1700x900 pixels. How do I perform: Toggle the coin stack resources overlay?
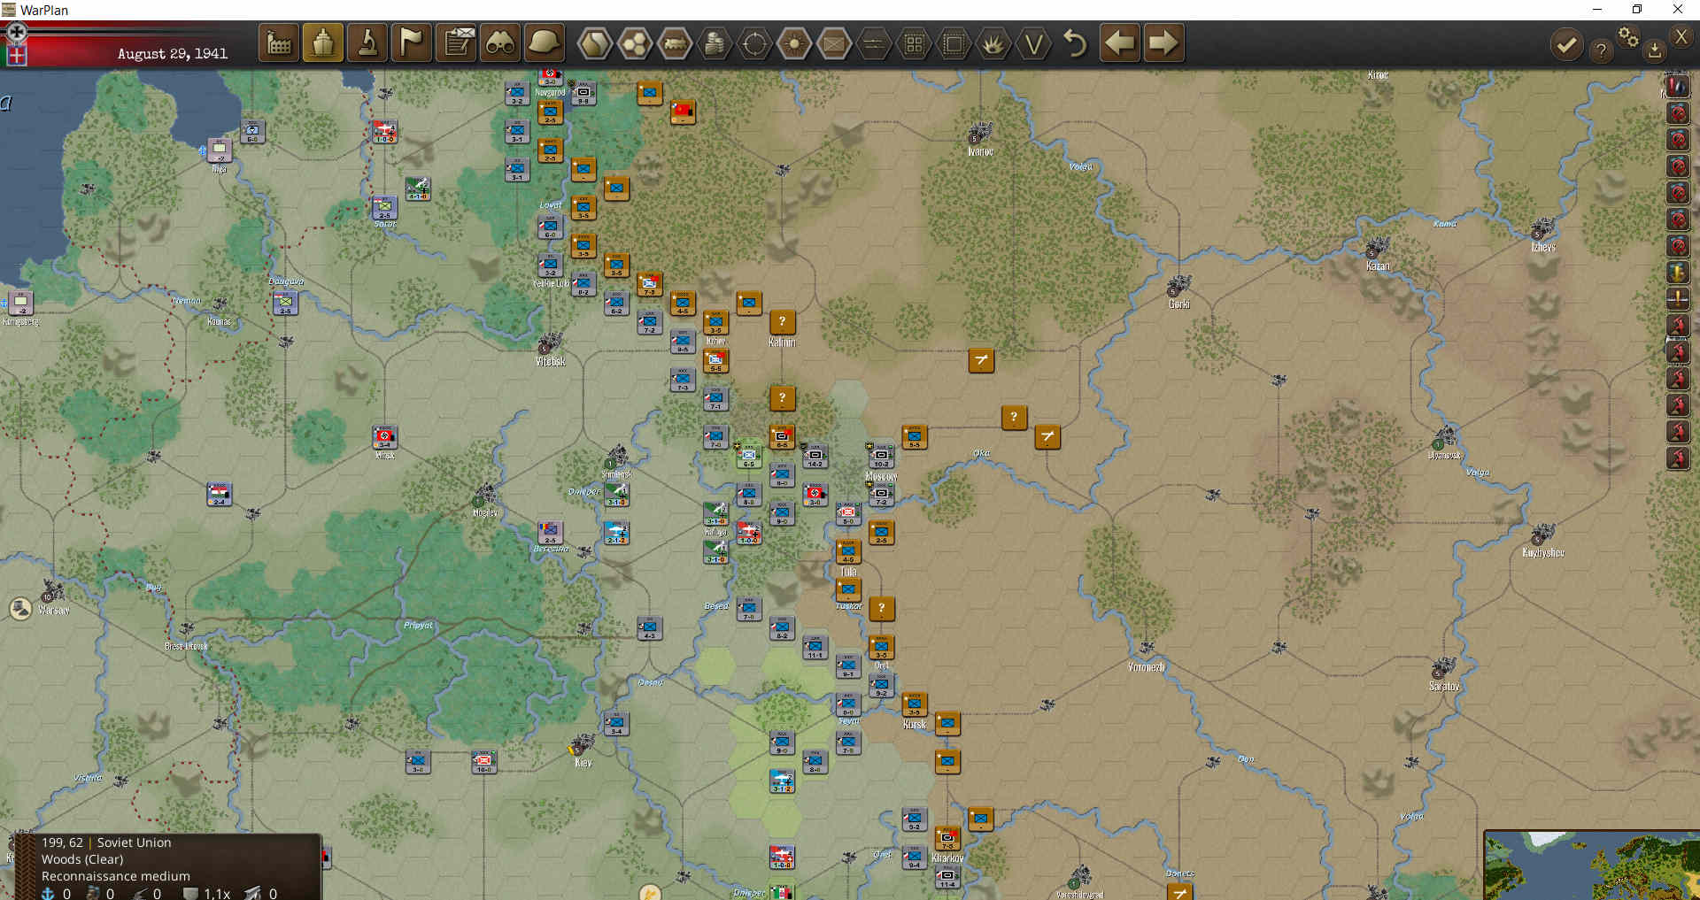[715, 43]
